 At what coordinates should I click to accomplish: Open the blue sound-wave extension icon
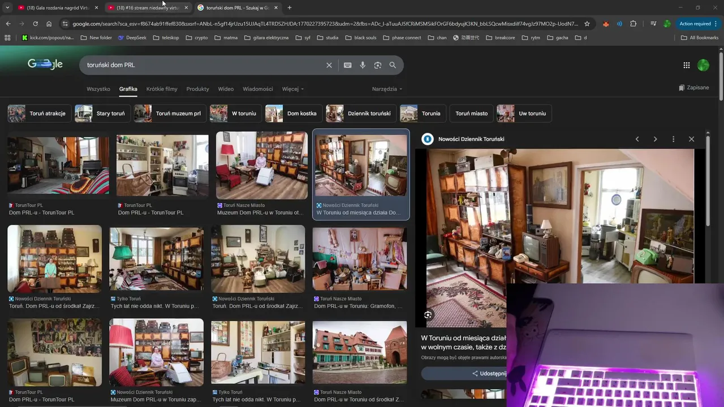[x=619, y=24]
